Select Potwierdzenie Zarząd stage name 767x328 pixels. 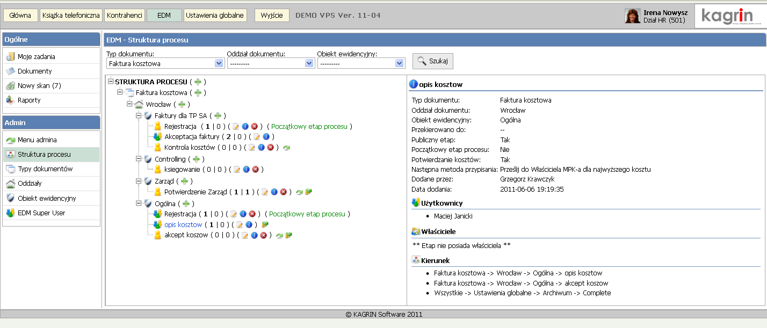(x=196, y=192)
